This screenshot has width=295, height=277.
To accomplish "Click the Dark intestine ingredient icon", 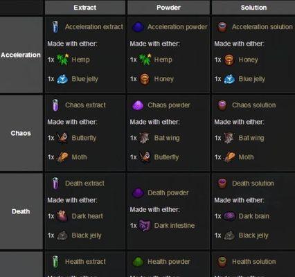I will click(x=145, y=225).
